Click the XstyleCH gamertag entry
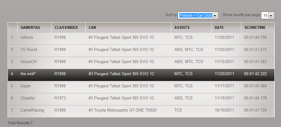Viewport: 281px width, 127px height. (x=28, y=62)
